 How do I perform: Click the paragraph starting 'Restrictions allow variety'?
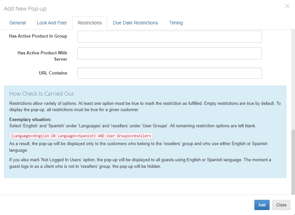pyautogui.click(x=145, y=107)
